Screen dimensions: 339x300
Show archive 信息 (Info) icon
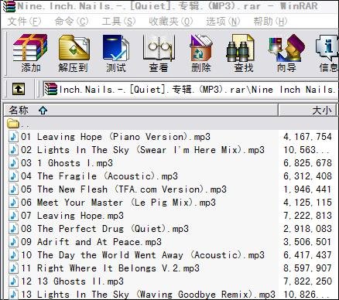pos(327,53)
